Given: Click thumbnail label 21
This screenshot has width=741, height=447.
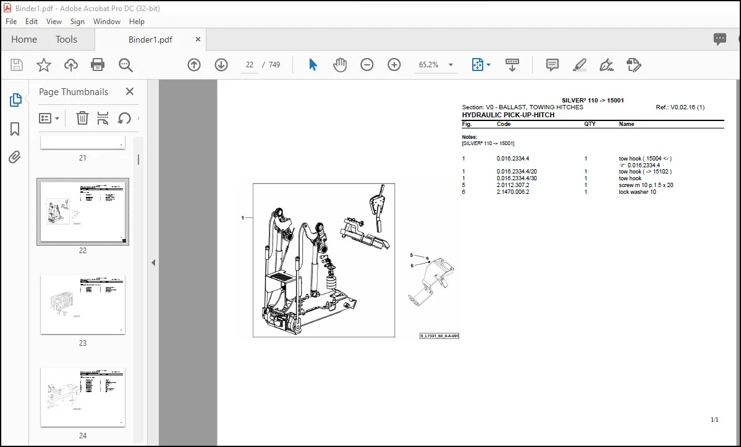Looking at the screenshot, I should click(83, 157).
